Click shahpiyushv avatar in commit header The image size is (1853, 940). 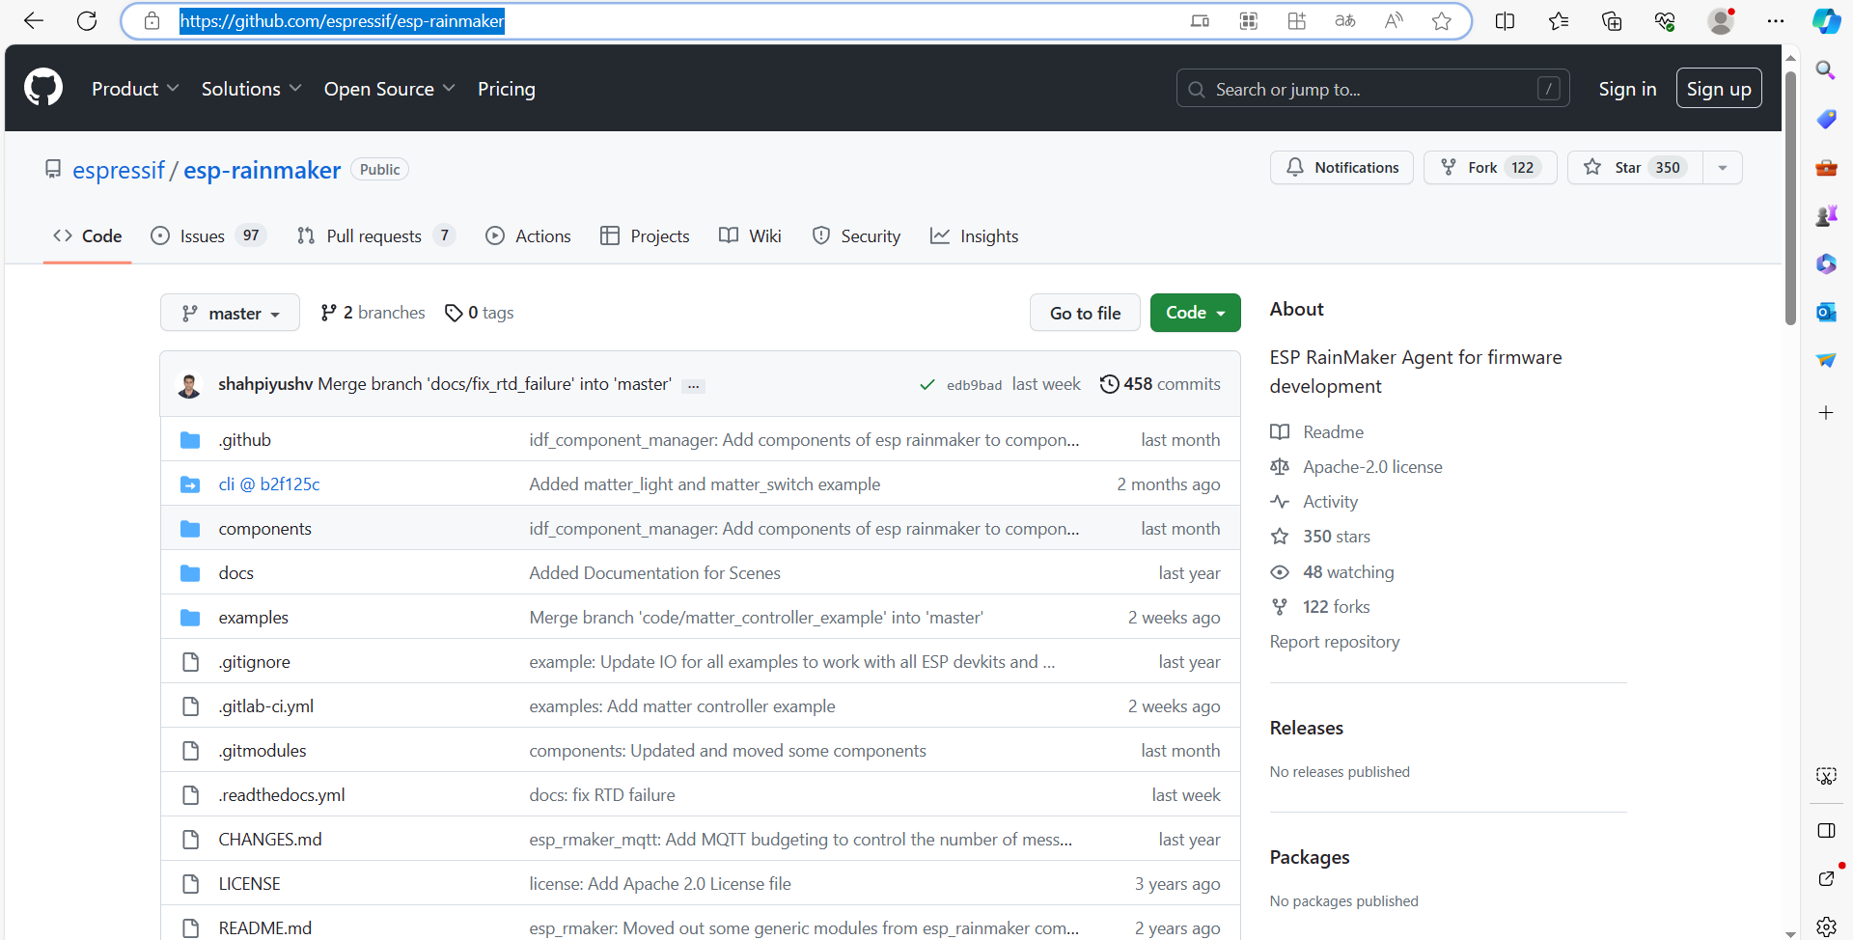[x=189, y=385]
